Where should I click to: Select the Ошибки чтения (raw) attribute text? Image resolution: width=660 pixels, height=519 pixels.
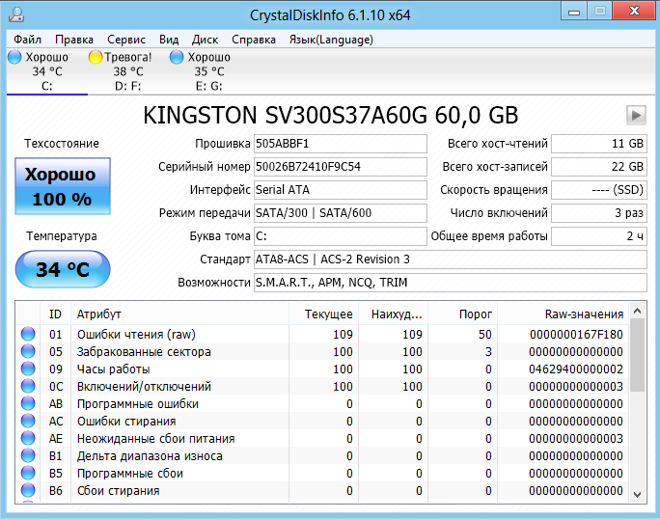coord(136,334)
